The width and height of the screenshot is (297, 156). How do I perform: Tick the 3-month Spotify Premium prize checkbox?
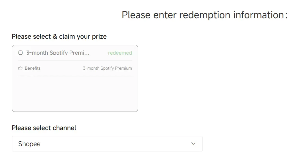click(x=20, y=53)
